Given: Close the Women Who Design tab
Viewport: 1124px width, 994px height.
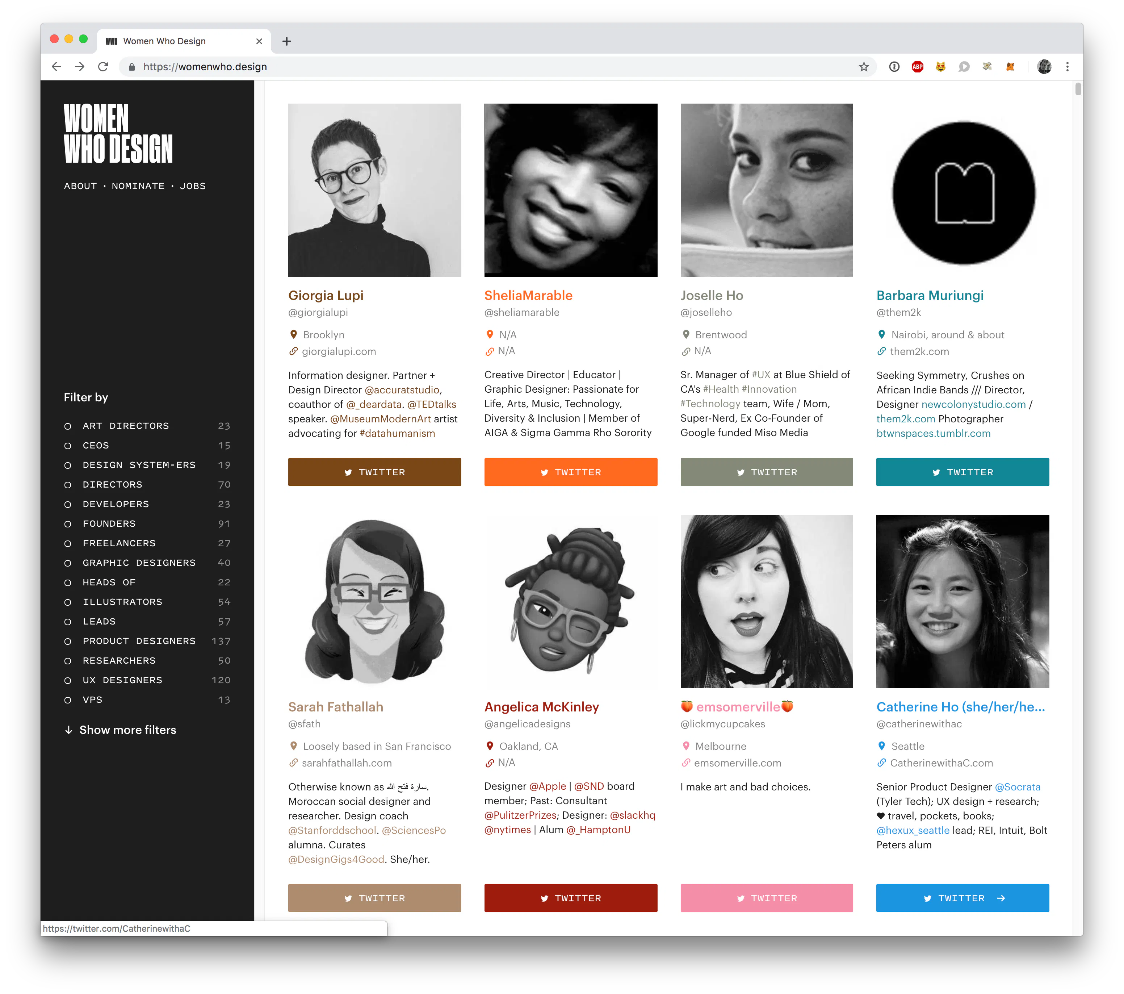Looking at the screenshot, I should click(x=259, y=41).
